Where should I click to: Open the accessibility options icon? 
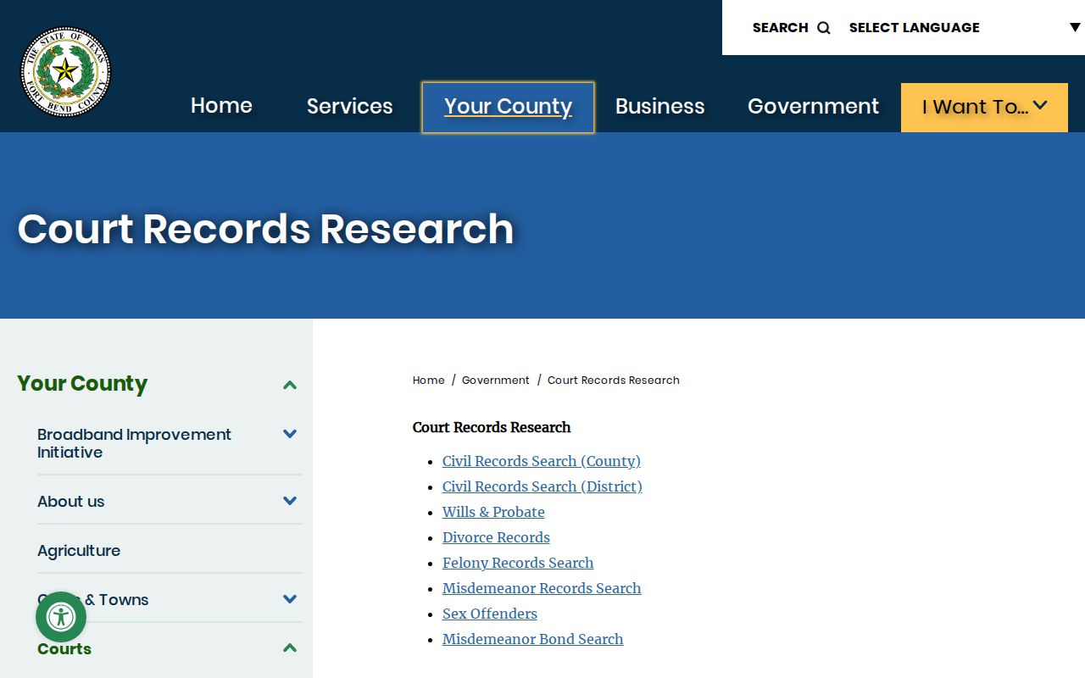coord(61,617)
